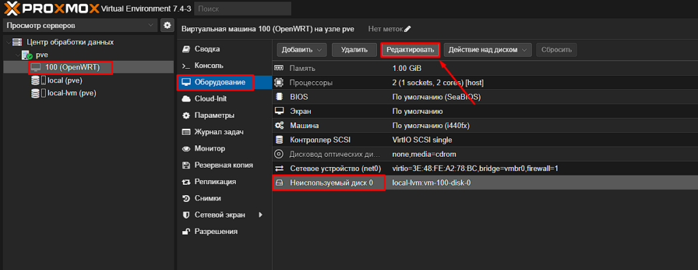
Task: Select the pve node in the tree
Action: (42, 55)
